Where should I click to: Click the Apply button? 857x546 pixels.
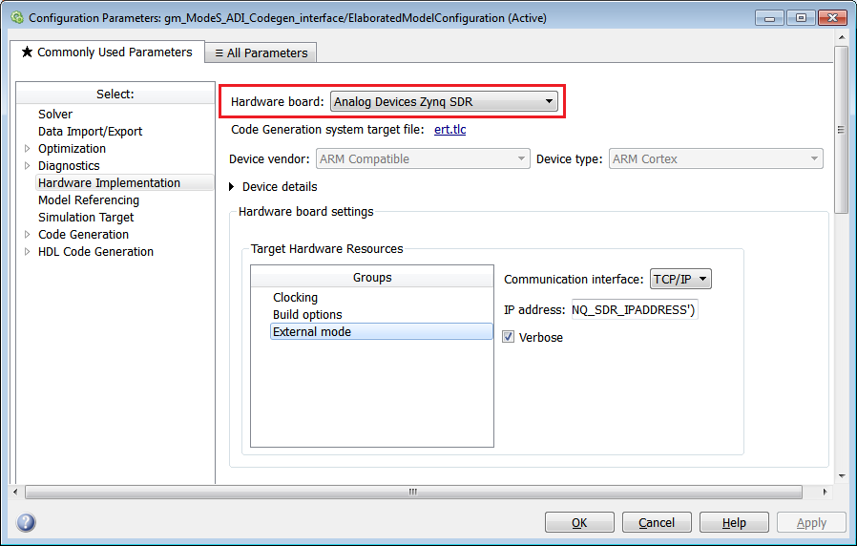coord(811,522)
